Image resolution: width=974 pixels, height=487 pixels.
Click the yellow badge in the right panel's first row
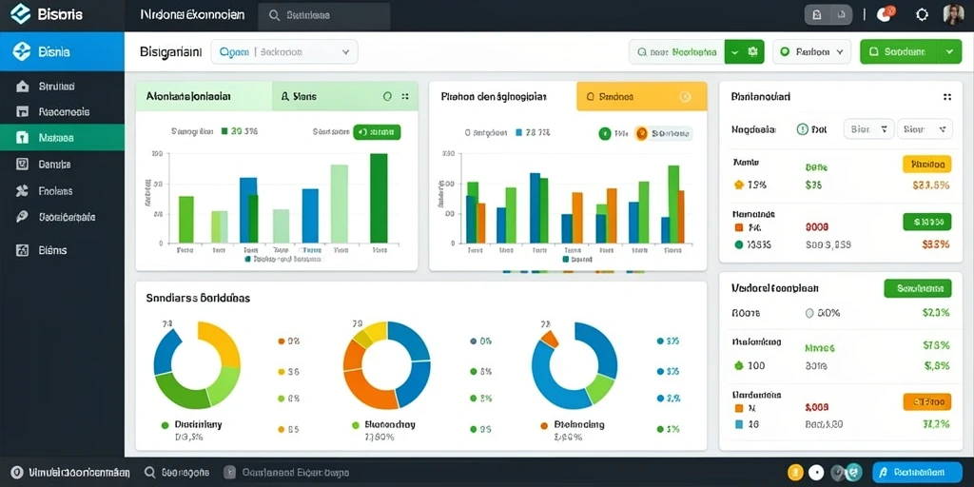click(x=926, y=165)
